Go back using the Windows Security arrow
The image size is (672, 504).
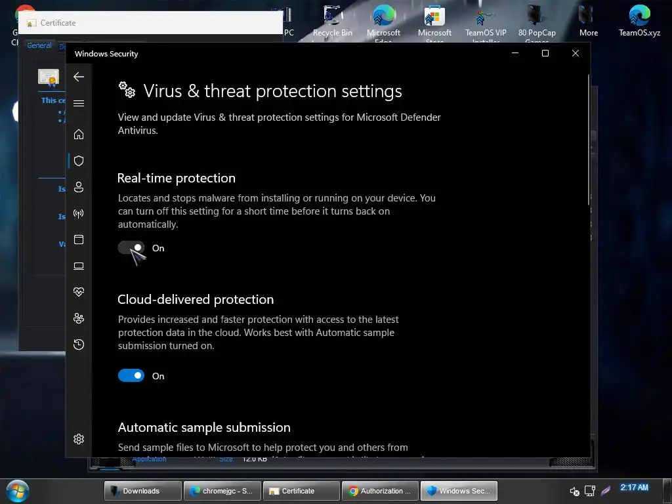click(79, 77)
